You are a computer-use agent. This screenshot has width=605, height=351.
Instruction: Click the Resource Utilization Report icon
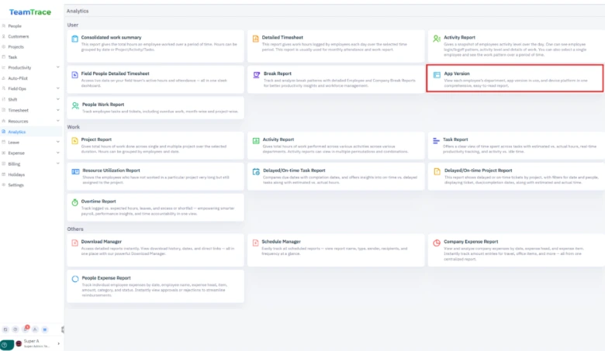click(x=75, y=170)
